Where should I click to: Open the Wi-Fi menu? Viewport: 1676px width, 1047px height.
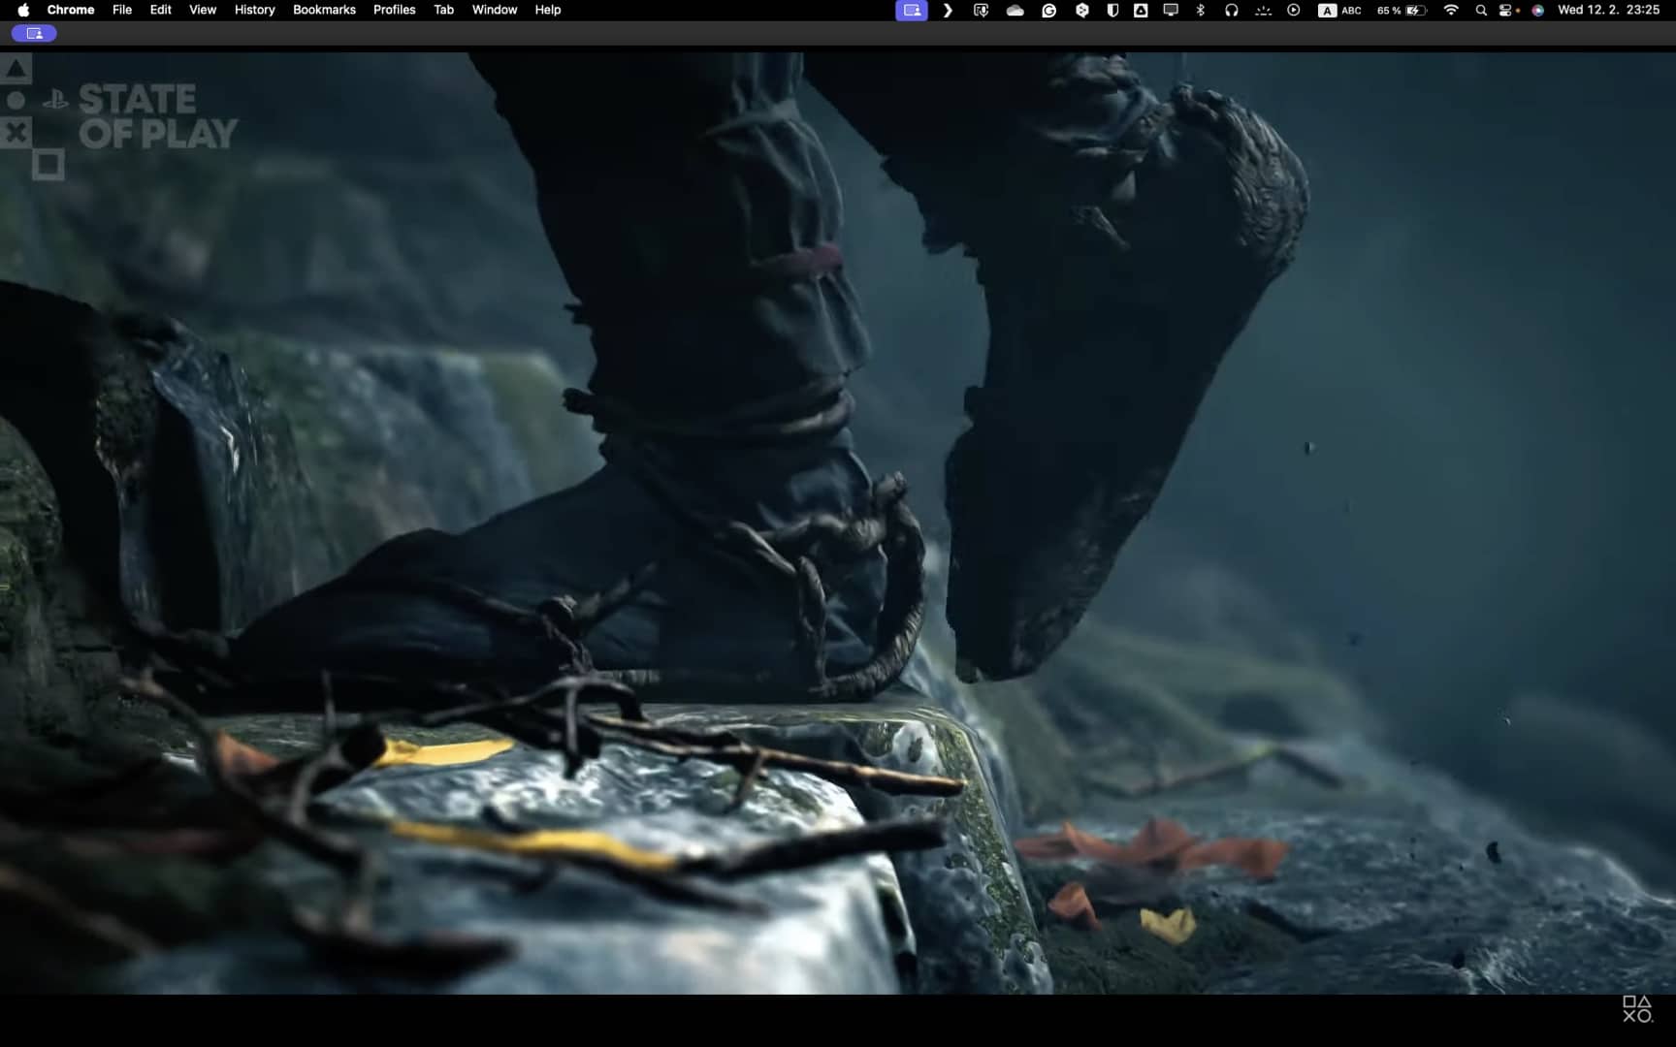click(x=1451, y=10)
